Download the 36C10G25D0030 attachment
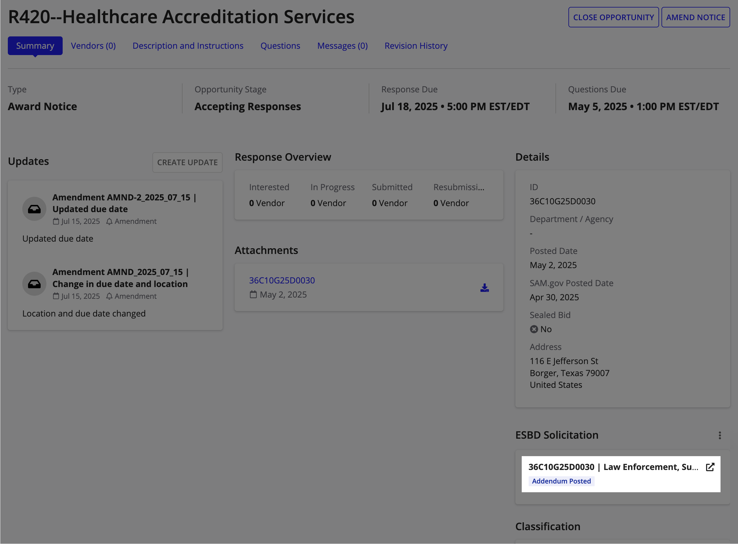The width and height of the screenshot is (738, 544). [x=484, y=287]
